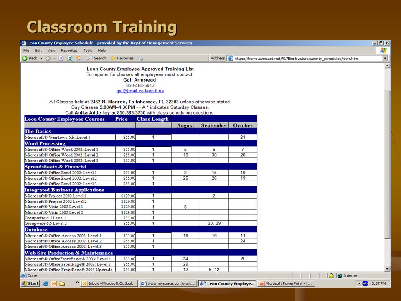Click the Windows Start button
The width and height of the screenshot is (401, 301).
coord(30,283)
